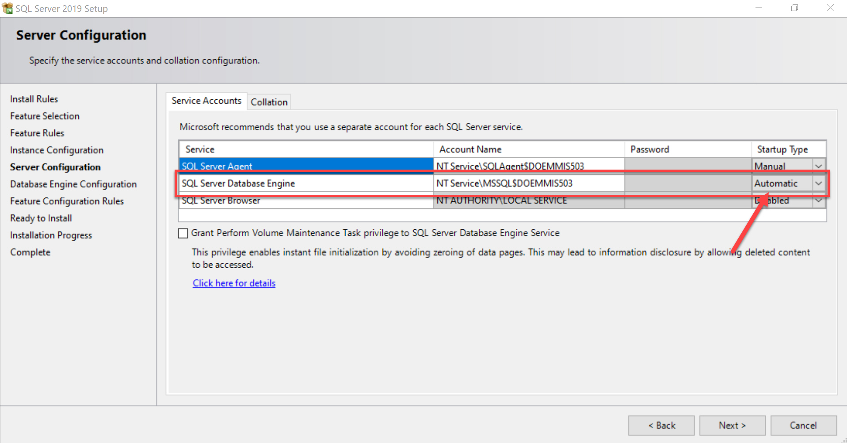Switch to the Collation tab

(269, 102)
